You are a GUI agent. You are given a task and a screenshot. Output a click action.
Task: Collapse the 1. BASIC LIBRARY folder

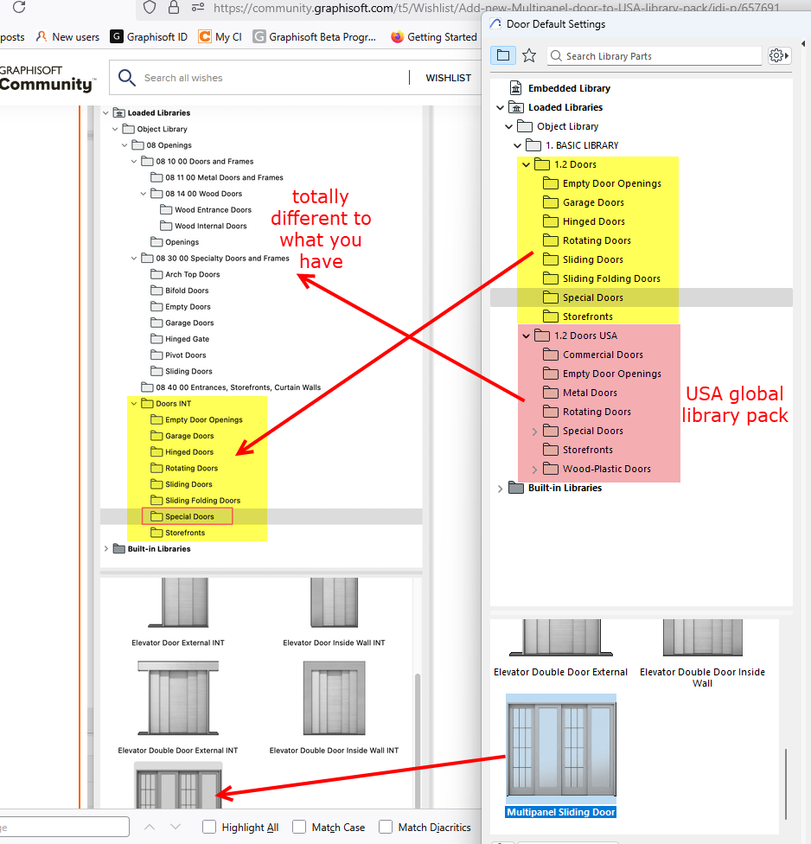517,145
